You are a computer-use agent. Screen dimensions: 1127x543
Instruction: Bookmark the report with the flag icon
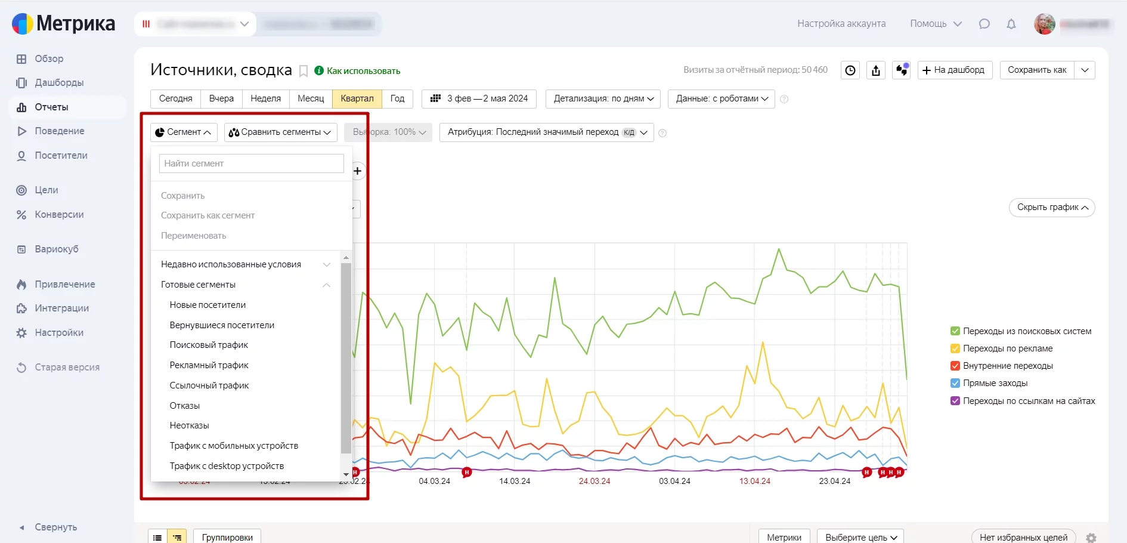(x=304, y=71)
